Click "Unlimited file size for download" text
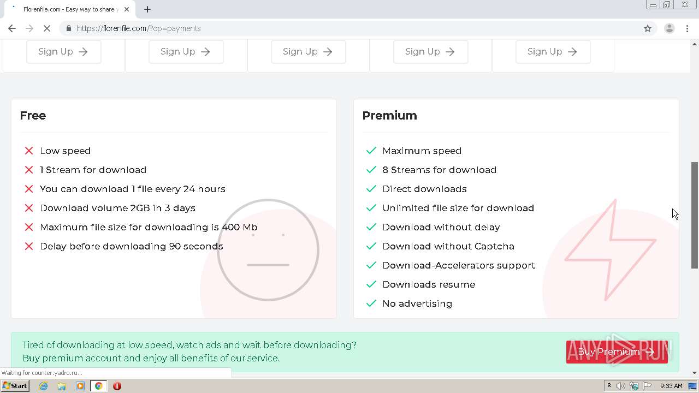The image size is (699, 393). tap(458, 208)
